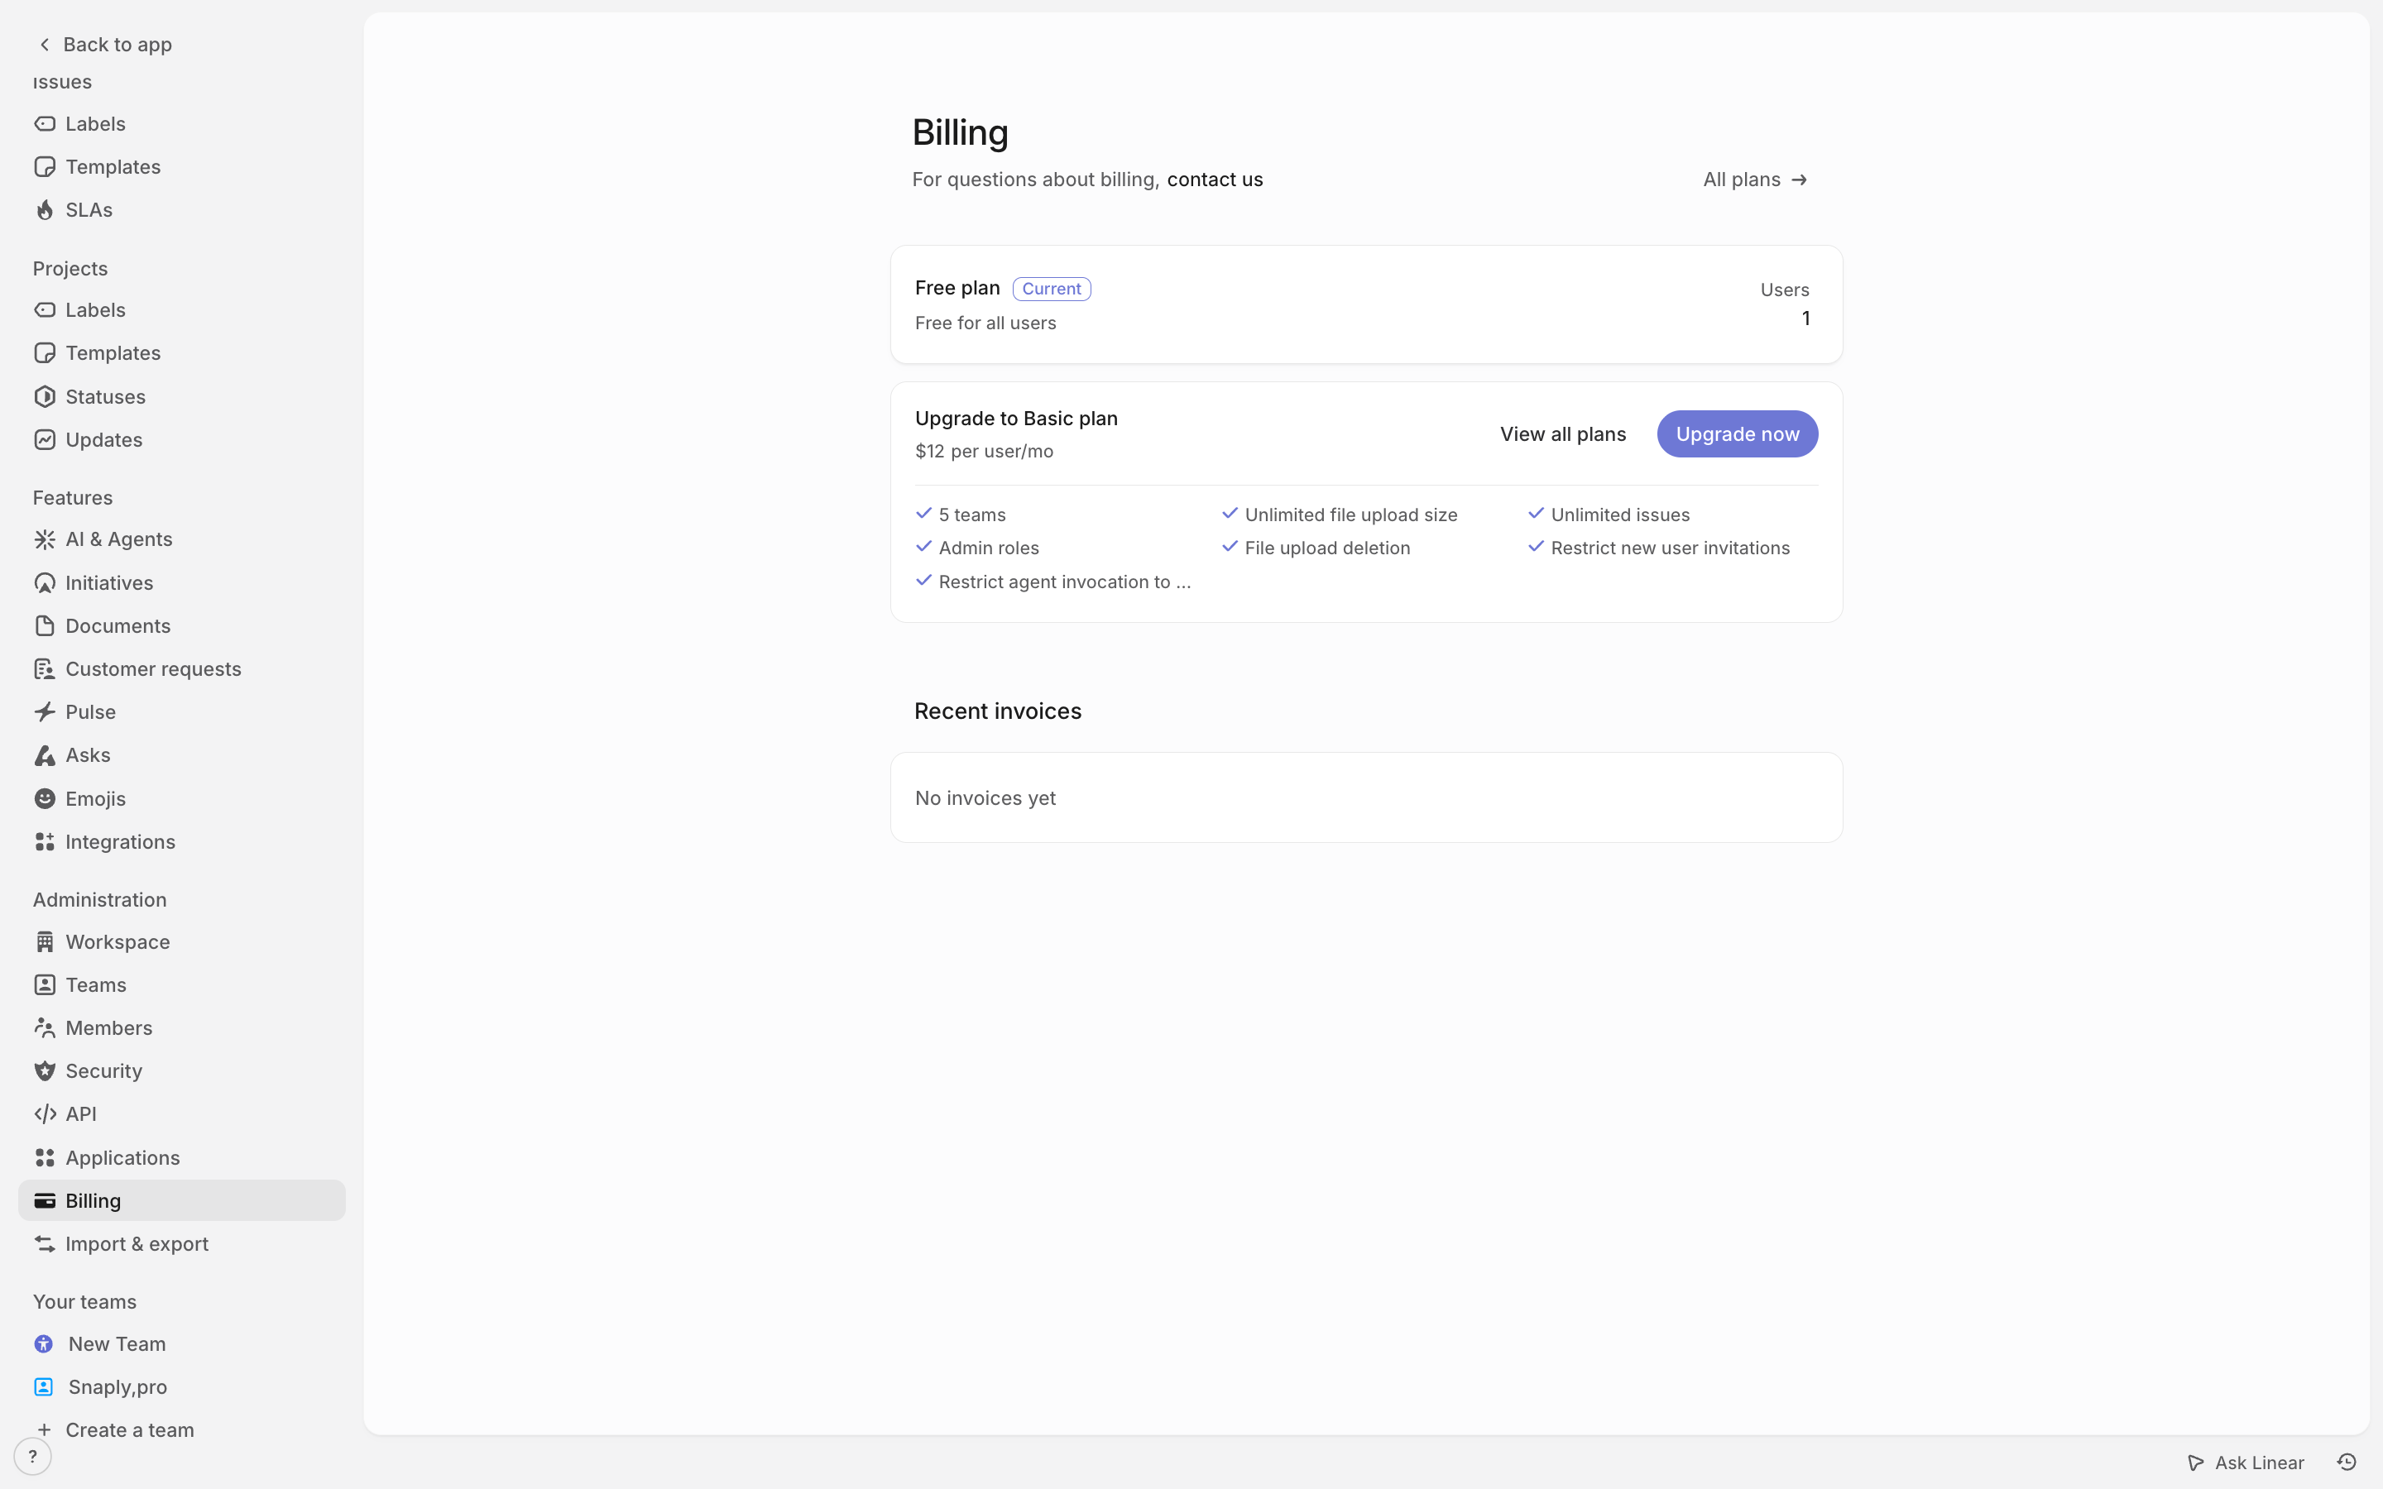Go to Import & export settings
The width and height of the screenshot is (2383, 1489).
click(x=182, y=1244)
